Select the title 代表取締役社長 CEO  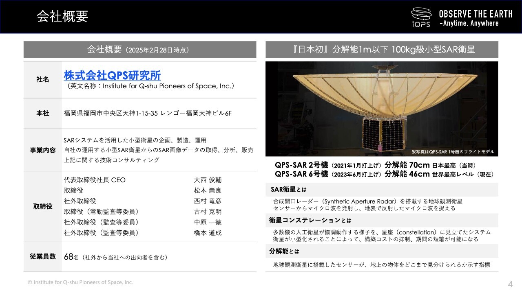pos(95,180)
